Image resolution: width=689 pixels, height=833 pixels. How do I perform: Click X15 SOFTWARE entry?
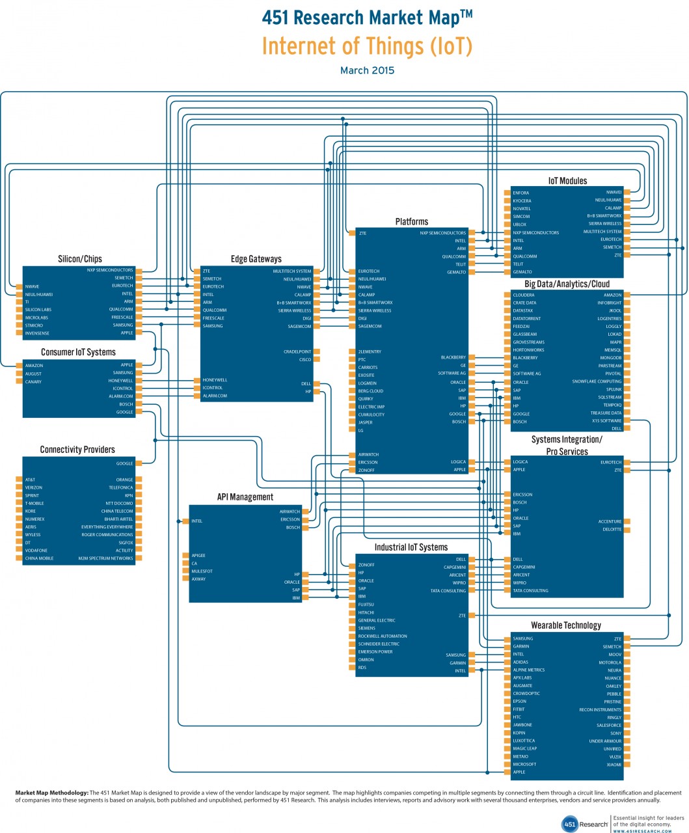coord(607,421)
